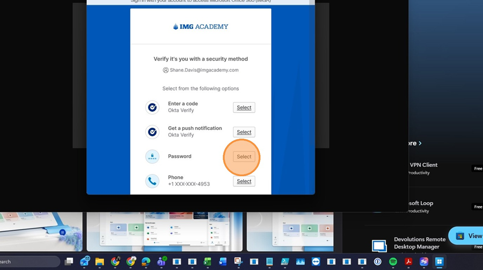Click the Free button for VPN Client
483x270 pixels.
(x=477, y=169)
